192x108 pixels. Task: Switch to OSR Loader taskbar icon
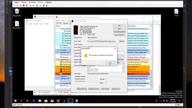pyautogui.click(x=70, y=101)
